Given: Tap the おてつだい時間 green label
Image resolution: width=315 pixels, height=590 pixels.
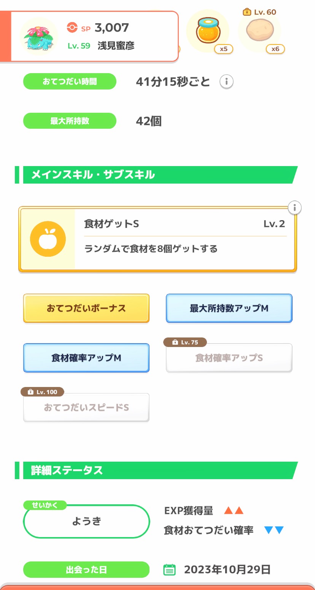Looking at the screenshot, I should (x=70, y=82).
